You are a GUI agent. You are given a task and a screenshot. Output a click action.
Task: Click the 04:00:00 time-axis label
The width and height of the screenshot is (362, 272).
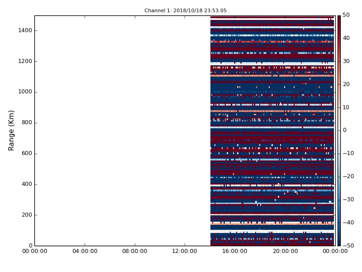click(85, 251)
